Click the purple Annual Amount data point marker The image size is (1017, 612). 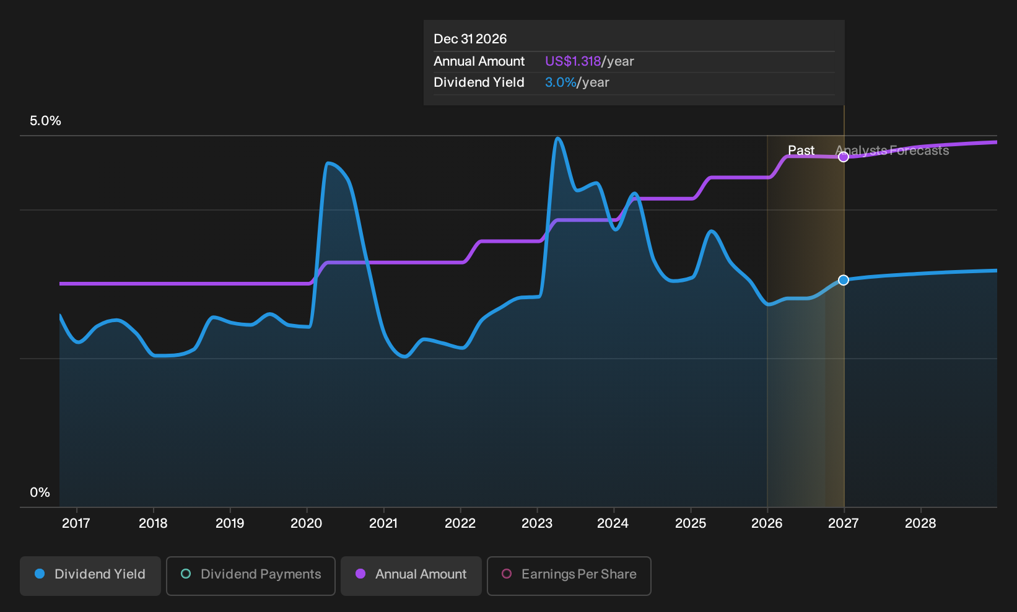coord(844,157)
